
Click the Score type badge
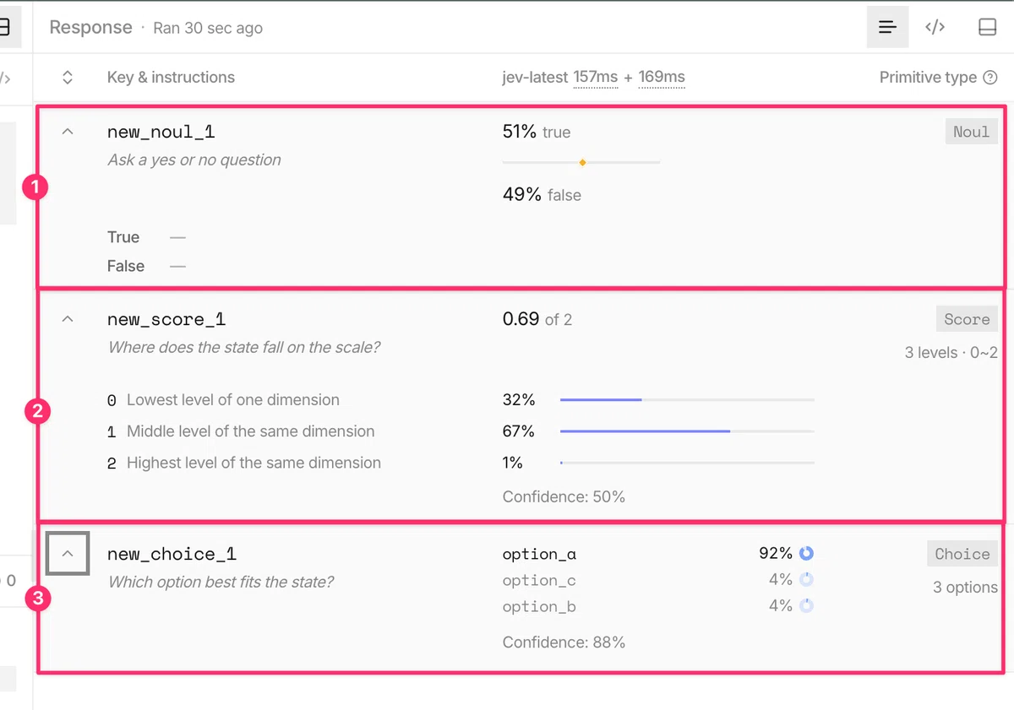pyautogui.click(x=967, y=319)
